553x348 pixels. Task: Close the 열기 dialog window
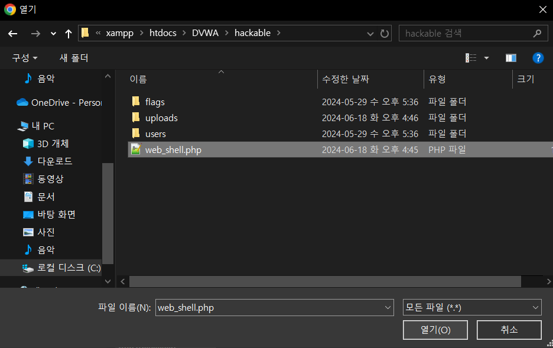coord(543,9)
